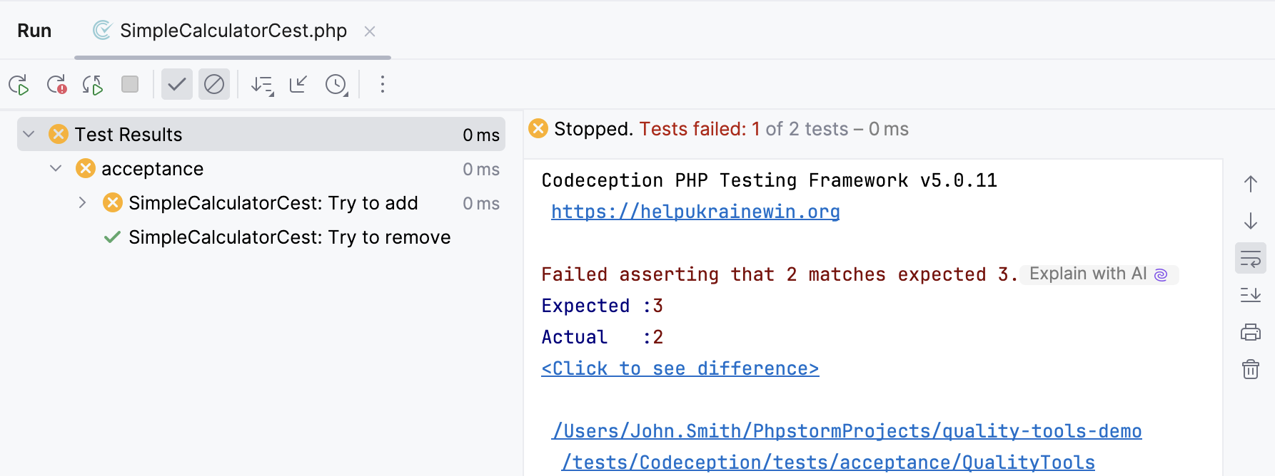Toggle soft-wrap in console output
Image resolution: width=1275 pixels, height=476 pixels.
tap(1251, 257)
